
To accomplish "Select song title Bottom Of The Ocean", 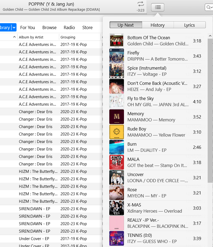I will point(148,38).
